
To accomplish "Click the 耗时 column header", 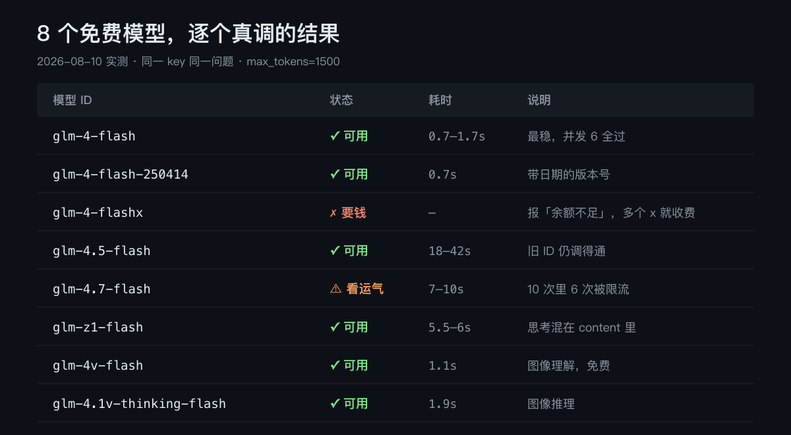I will 440,100.
